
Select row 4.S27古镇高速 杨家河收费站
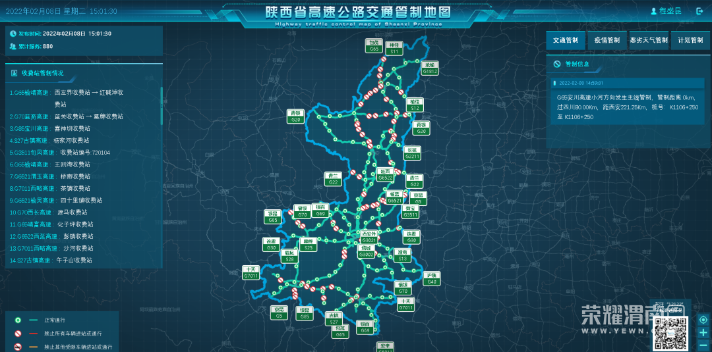click(x=49, y=140)
